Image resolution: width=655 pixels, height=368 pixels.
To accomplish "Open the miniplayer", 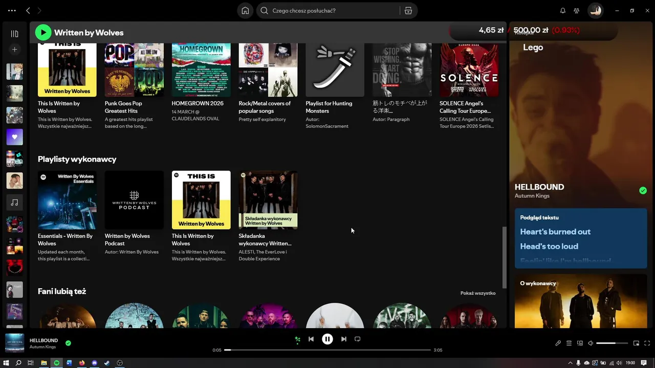I will (636, 343).
